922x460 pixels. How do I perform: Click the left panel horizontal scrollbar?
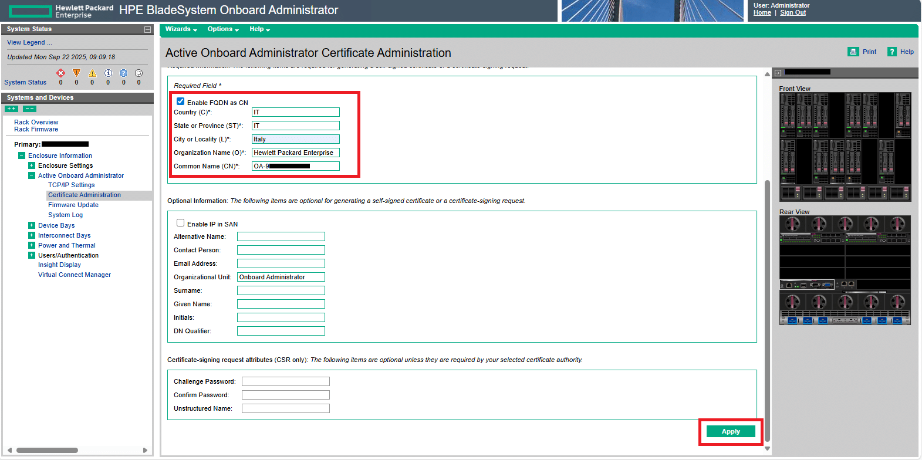click(x=47, y=451)
